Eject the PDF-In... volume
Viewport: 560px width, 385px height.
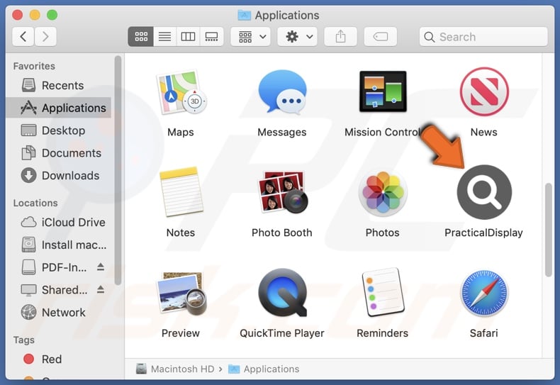101,267
